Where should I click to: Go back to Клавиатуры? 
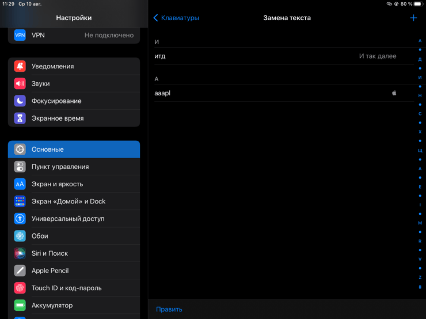pos(176,18)
